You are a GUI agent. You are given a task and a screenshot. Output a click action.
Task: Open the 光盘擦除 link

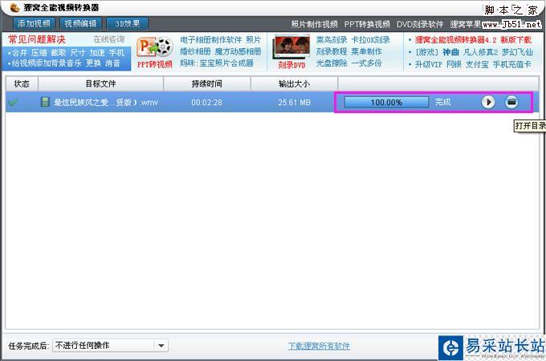coord(332,63)
